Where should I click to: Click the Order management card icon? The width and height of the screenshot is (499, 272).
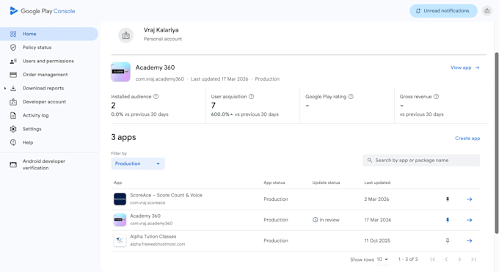(13, 75)
